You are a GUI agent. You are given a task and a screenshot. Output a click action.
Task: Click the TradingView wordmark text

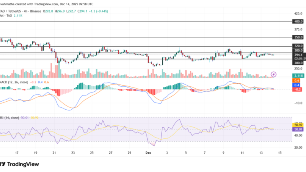(23, 164)
